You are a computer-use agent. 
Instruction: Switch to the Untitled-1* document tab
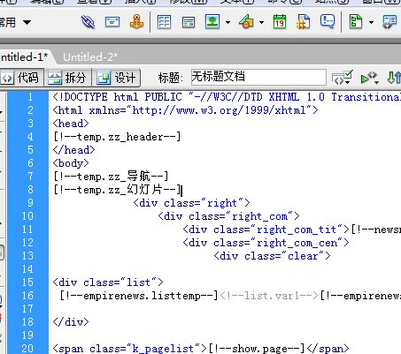pyautogui.click(x=25, y=57)
